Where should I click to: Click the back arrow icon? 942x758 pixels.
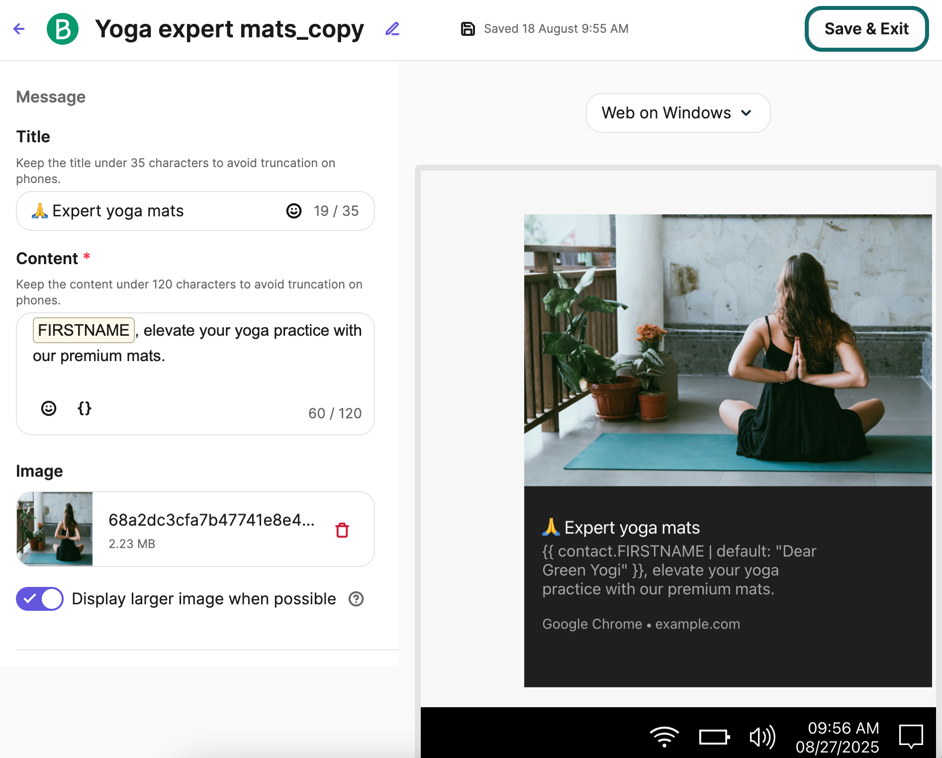point(19,29)
